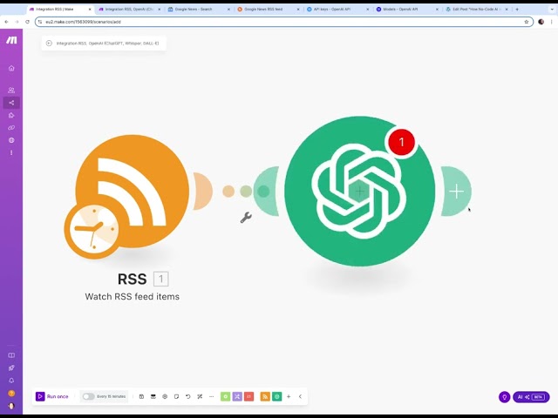Open the Notes icon in the bottom toolbar
The height and width of the screenshot is (418, 558).
(x=176, y=396)
